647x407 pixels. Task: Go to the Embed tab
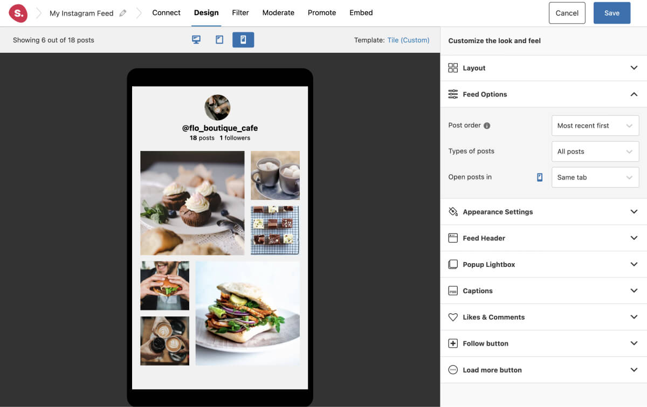(x=361, y=13)
